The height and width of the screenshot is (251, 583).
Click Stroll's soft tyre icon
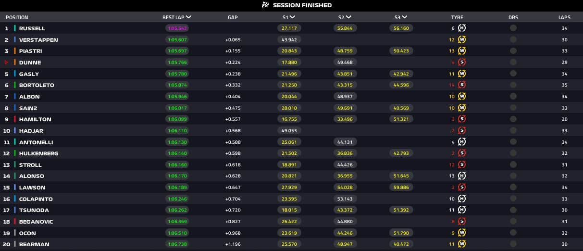pyautogui.click(x=462, y=165)
